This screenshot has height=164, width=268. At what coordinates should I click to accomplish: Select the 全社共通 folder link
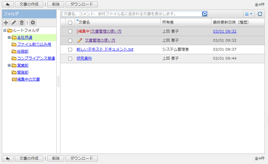coord(25,37)
